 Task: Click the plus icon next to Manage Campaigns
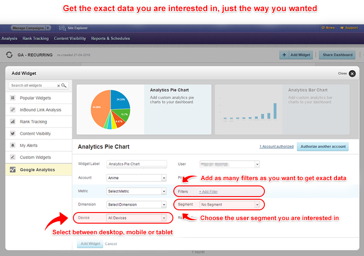click(x=48, y=28)
